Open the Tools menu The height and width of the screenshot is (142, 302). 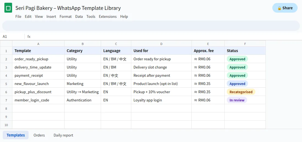pyautogui.click(x=91, y=16)
